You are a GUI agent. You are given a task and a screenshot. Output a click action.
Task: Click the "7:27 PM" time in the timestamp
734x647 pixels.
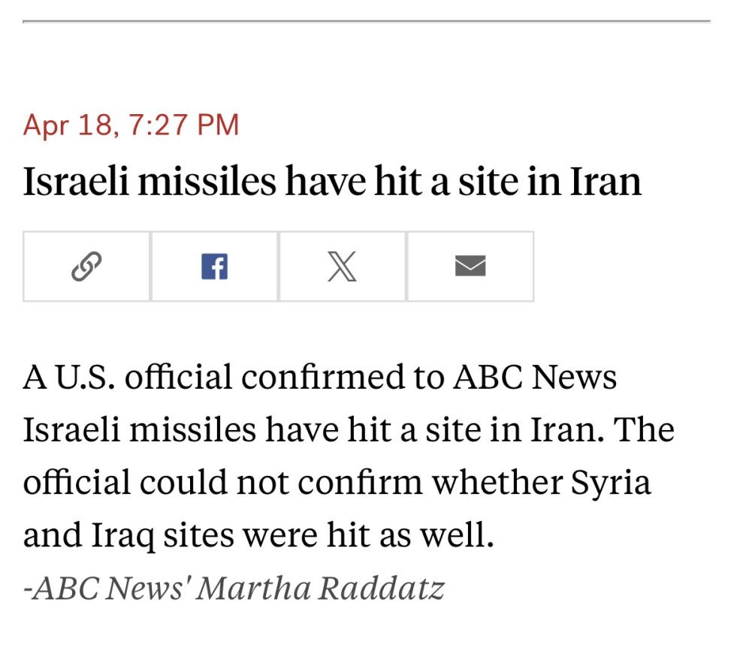click(184, 125)
